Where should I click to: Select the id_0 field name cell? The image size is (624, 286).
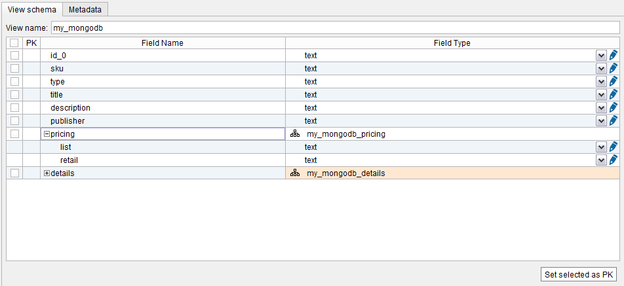163,55
